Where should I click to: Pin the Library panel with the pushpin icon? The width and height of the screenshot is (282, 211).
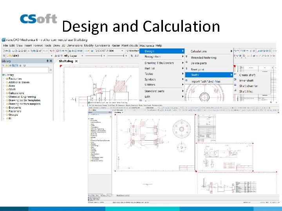pos(47,61)
